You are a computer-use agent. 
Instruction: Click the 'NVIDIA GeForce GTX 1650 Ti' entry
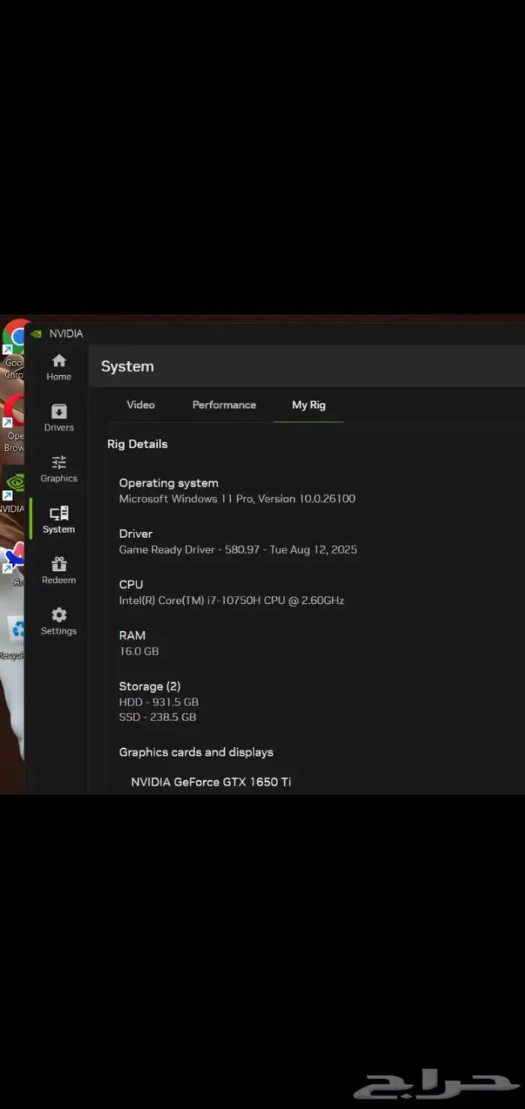[211, 782]
